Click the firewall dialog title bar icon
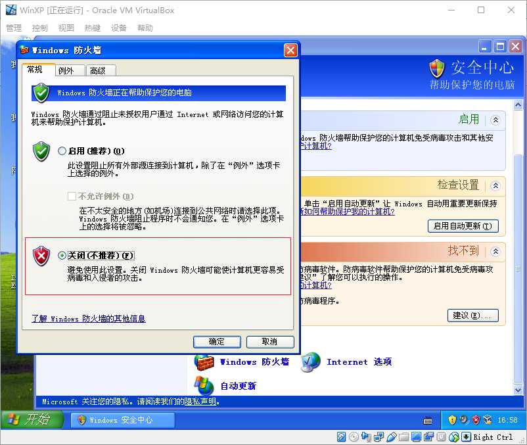Viewport: 527px width, 445px height. (x=24, y=50)
